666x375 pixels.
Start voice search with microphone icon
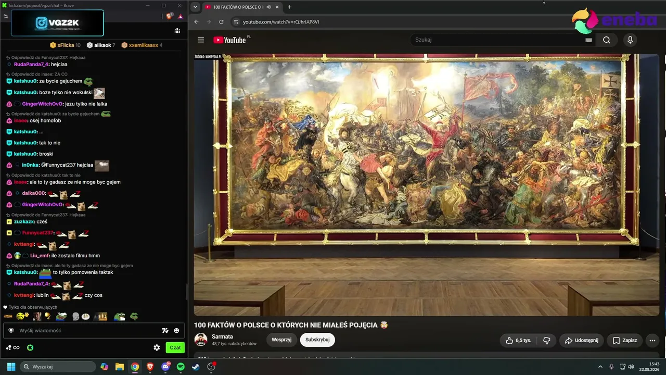coord(630,40)
